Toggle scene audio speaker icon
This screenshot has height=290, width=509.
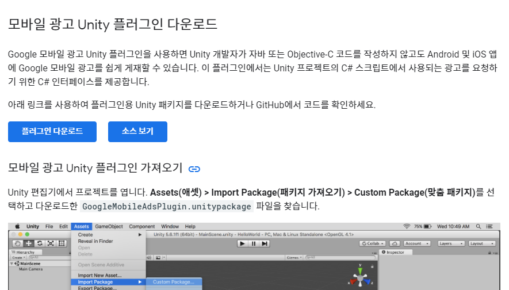pyautogui.click(x=150, y=258)
